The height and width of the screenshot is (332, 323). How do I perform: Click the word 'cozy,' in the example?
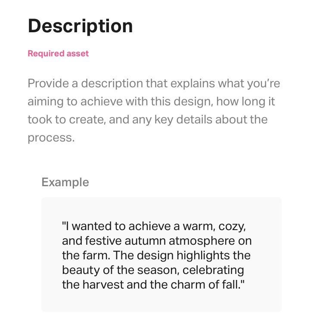click(x=232, y=227)
